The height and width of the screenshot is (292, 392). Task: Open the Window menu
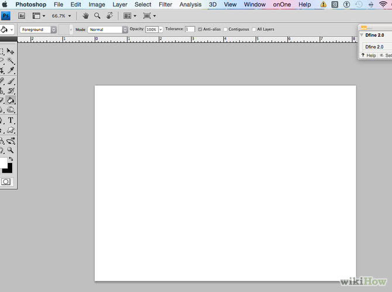(255, 5)
